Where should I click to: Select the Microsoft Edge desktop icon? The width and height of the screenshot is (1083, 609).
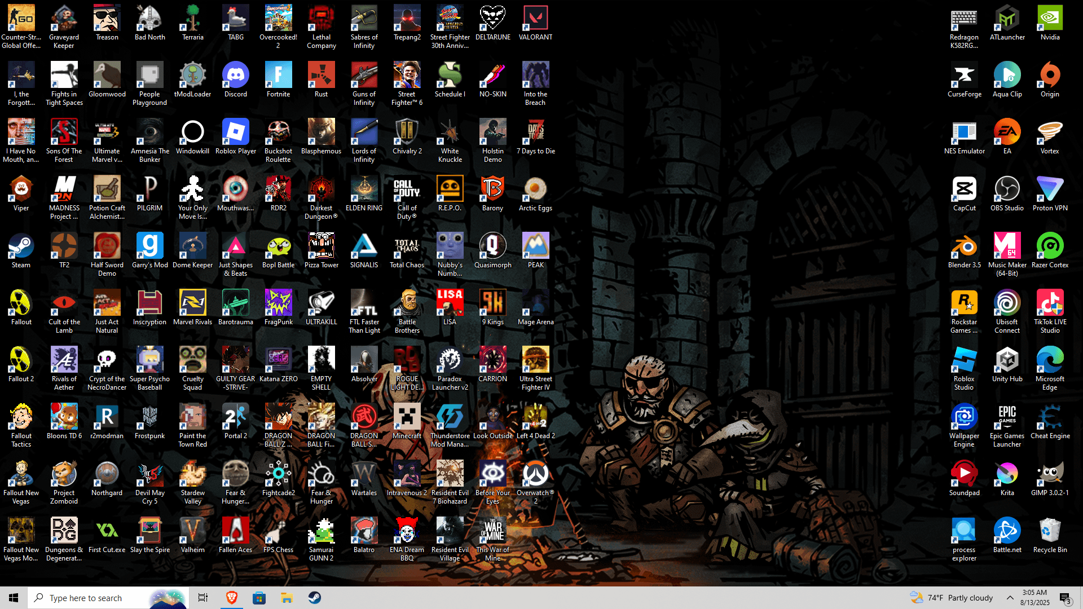pyautogui.click(x=1050, y=369)
